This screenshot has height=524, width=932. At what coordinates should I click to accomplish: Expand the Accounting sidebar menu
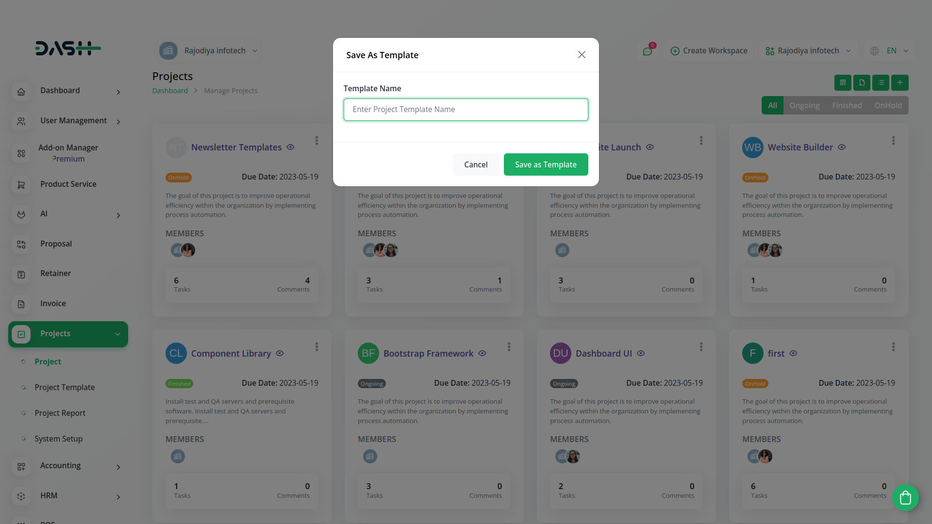(68, 466)
